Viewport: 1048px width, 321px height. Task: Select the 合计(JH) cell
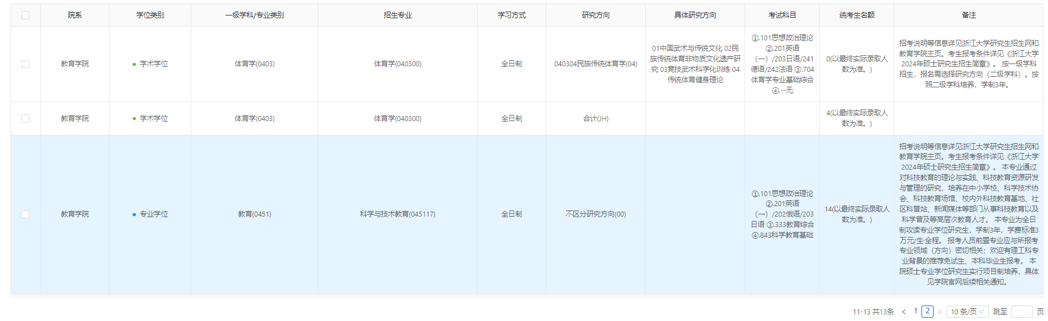point(596,119)
